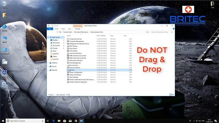Open the address bar history dropdown
The height and width of the screenshot is (123, 219).
click(x=146, y=32)
